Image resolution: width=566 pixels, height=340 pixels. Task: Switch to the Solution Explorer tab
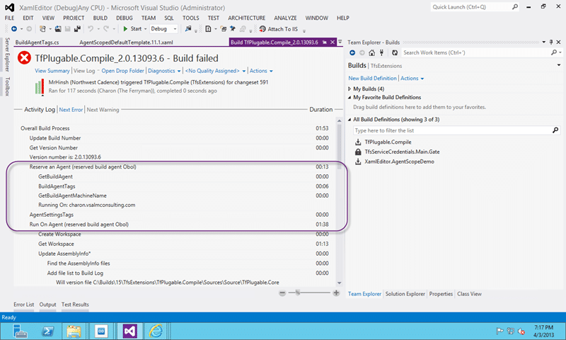click(405, 294)
